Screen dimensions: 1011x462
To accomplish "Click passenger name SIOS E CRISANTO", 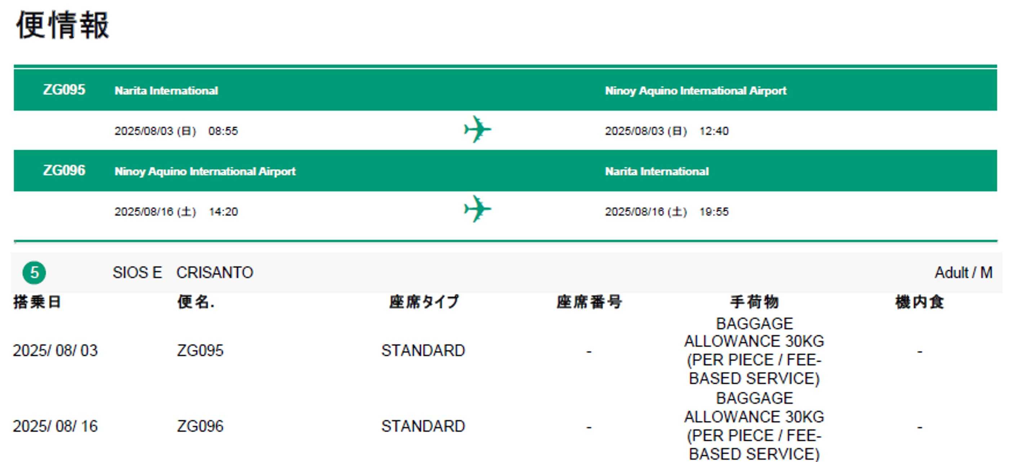I will click(183, 273).
